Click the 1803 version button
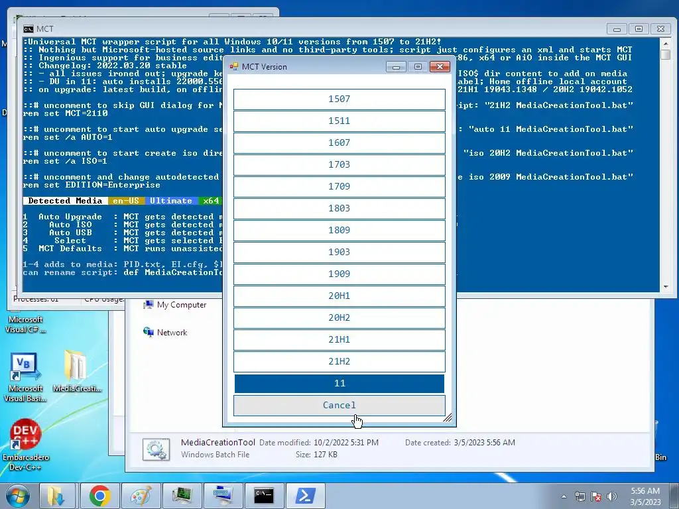The height and width of the screenshot is (509, 679). (339, 209)
